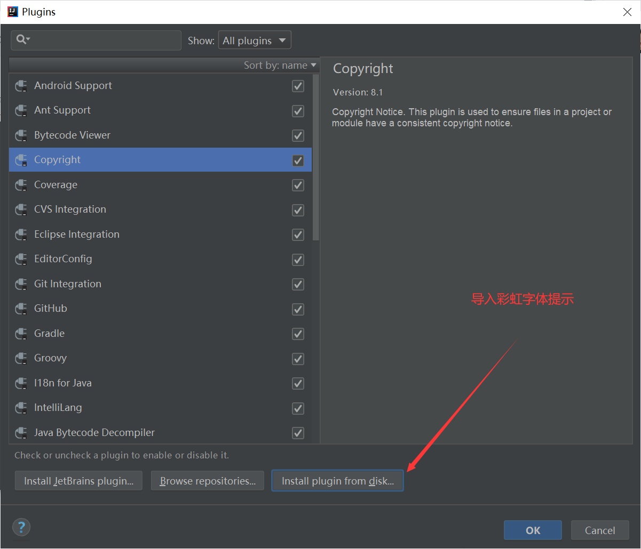Select the Git Integration list row
Image resolution: width=641 pixels, height=549 pixels.
160,284
